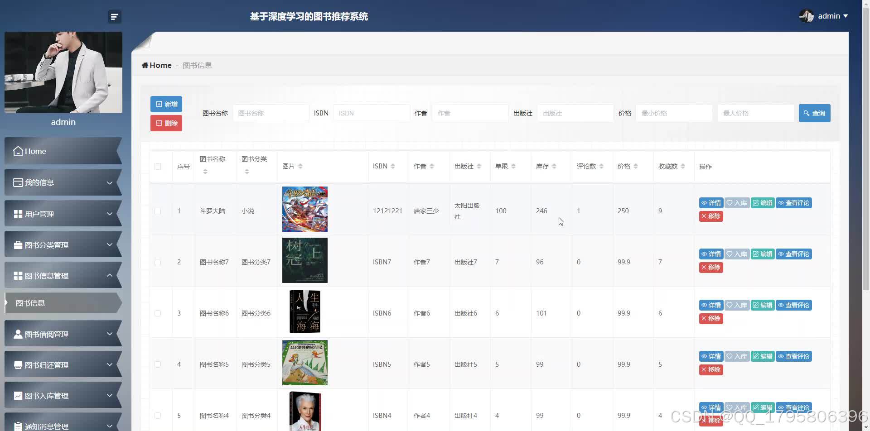Expand the 图书借阅管理 menu chevron
870x431 pixels.
point(110,334)
